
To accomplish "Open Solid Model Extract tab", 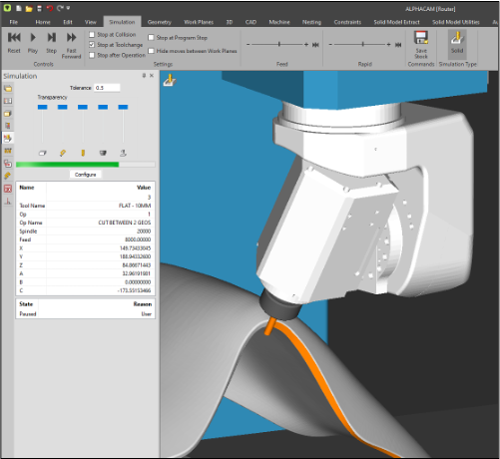I will coord(396,22).
